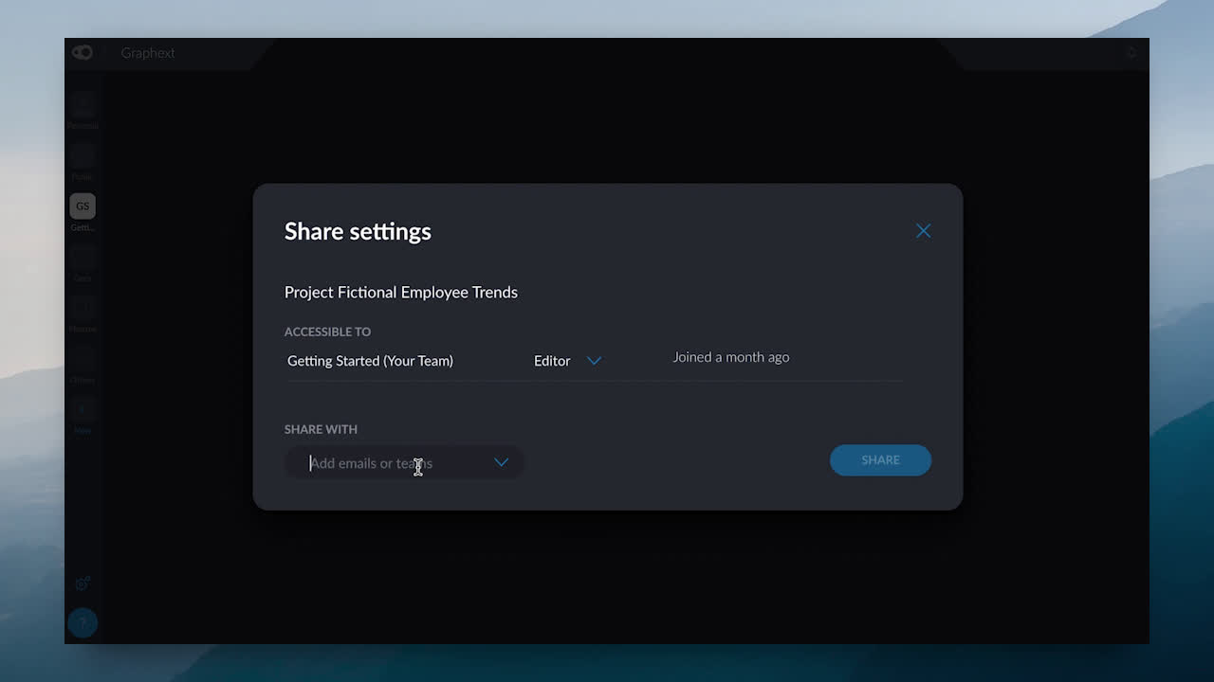Click the team icon just above the plus icon
This screenshot has width=1214, height=682.
pyautogui.click(x=83, y=359)
